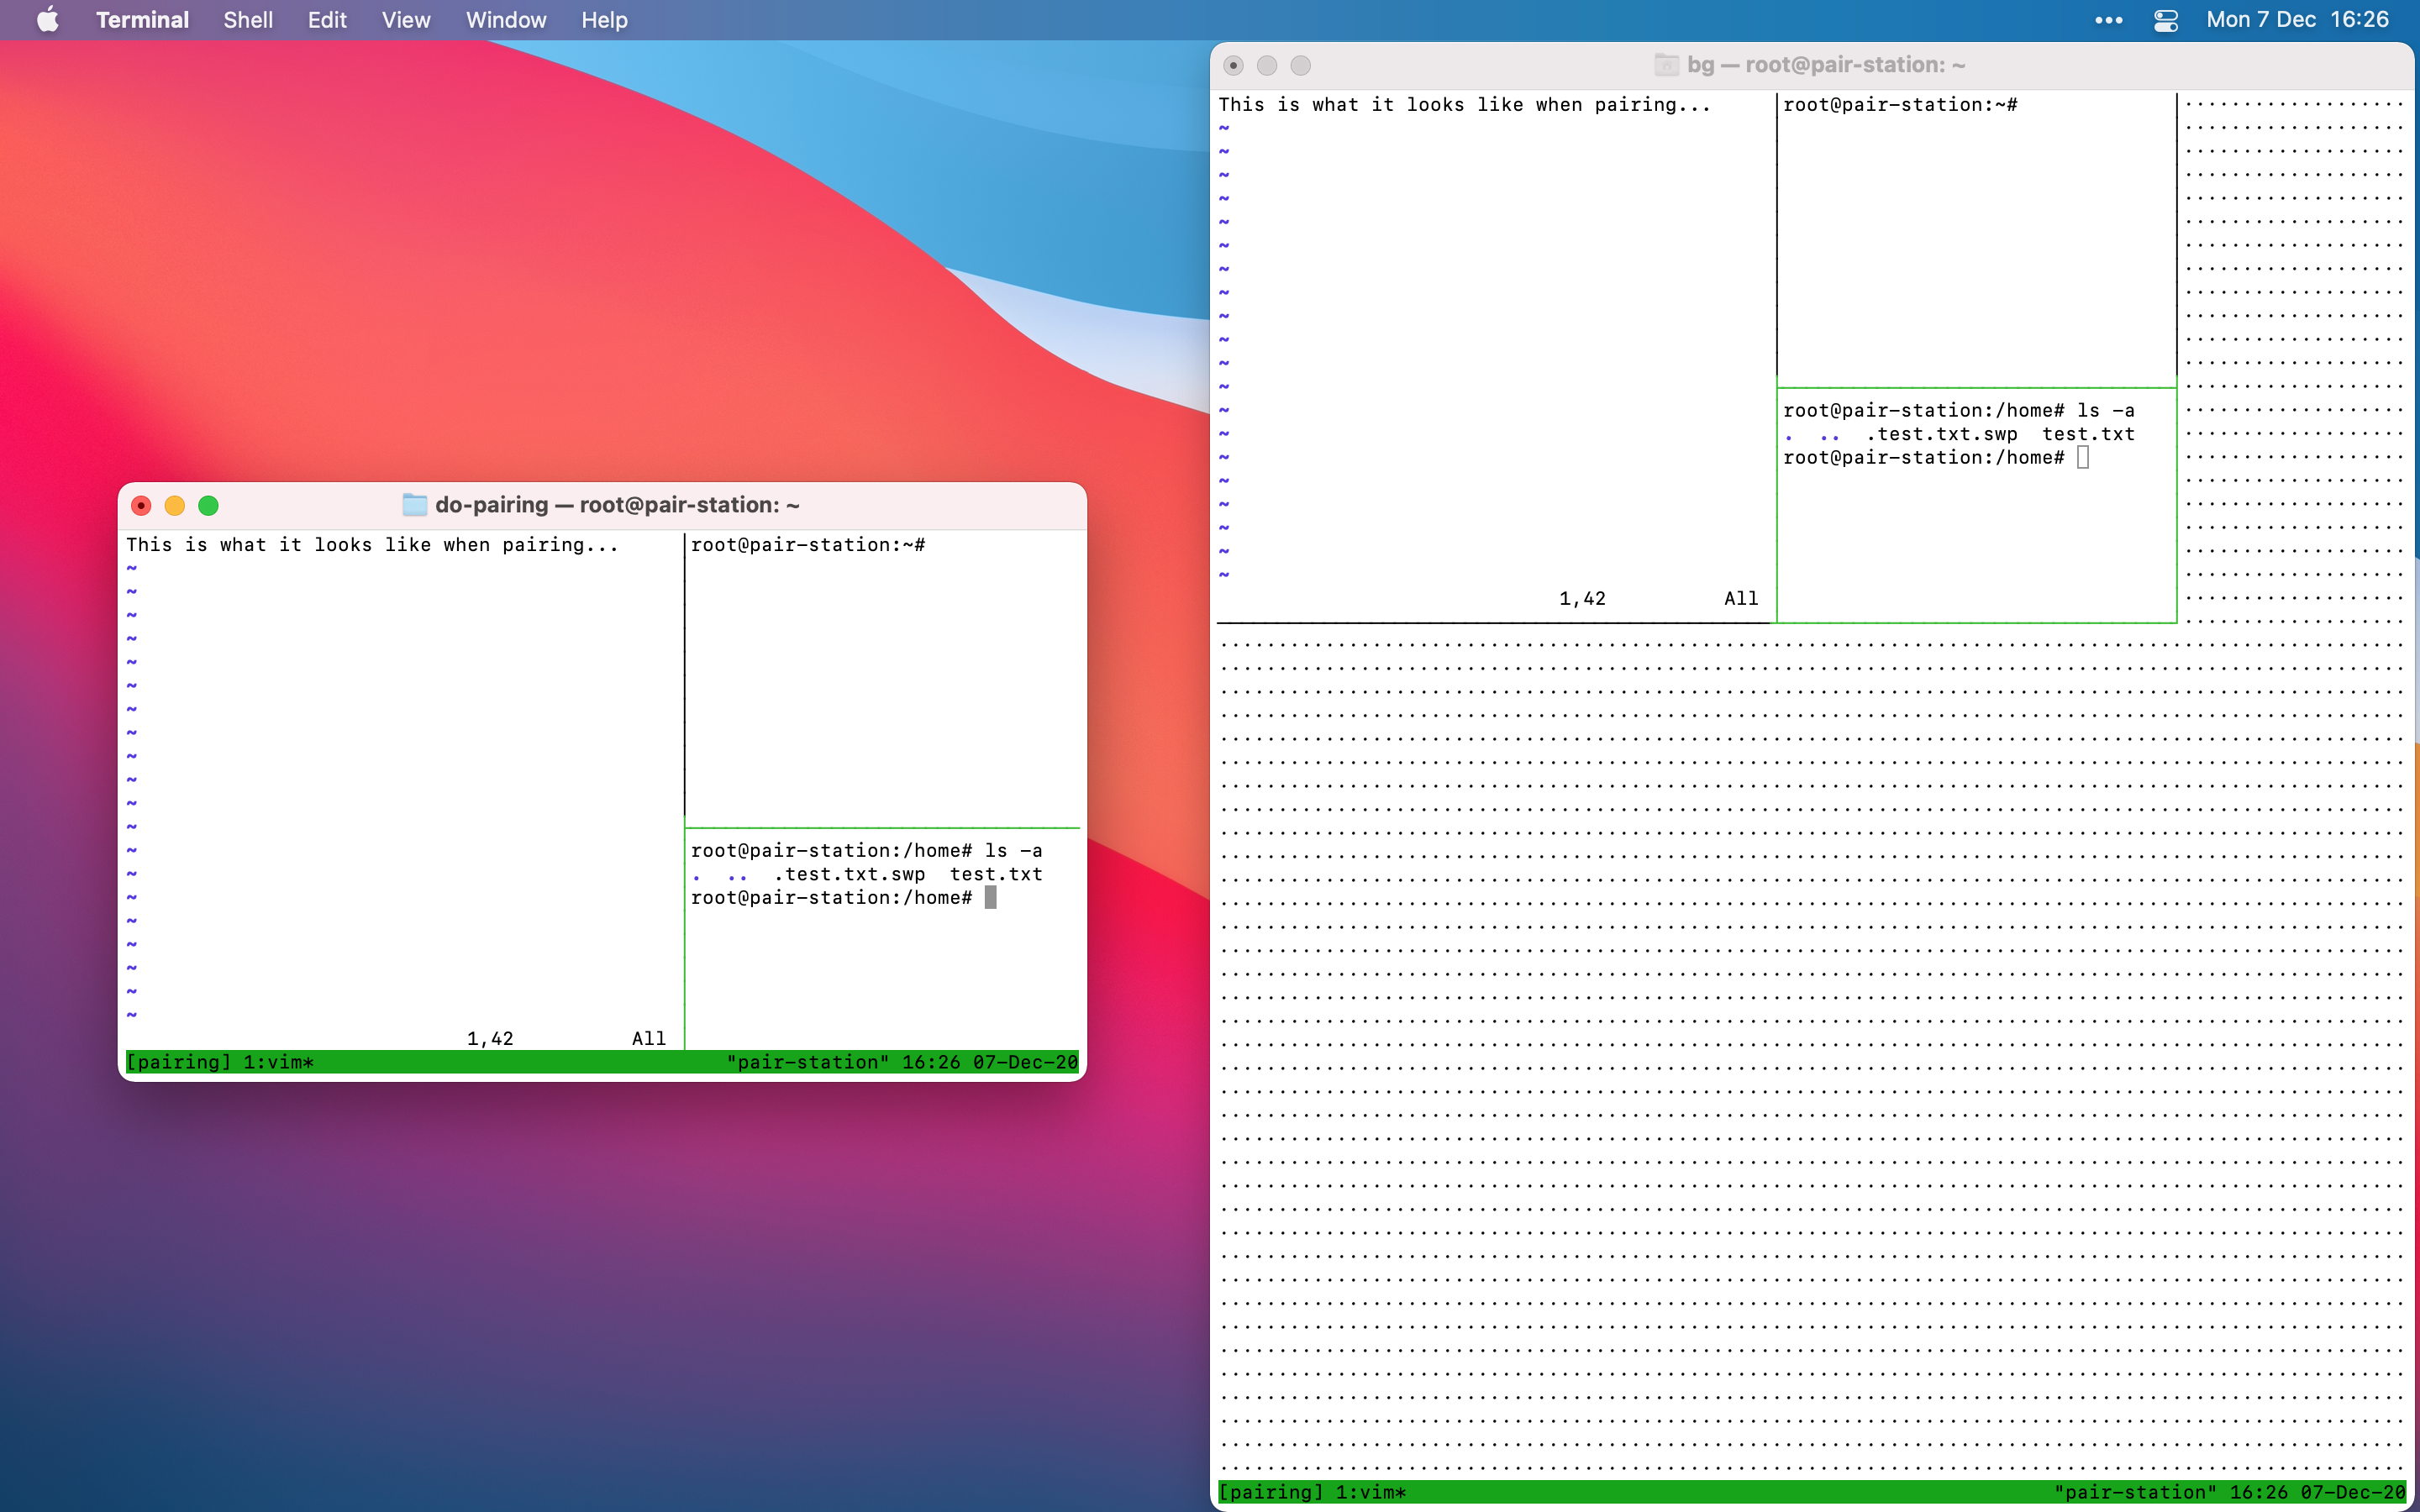The width and height of the screenshot is (2420, 1512).
Task: Click the root@pair-station:~# prompt in bg window
Action: (x=1900, y=105)
